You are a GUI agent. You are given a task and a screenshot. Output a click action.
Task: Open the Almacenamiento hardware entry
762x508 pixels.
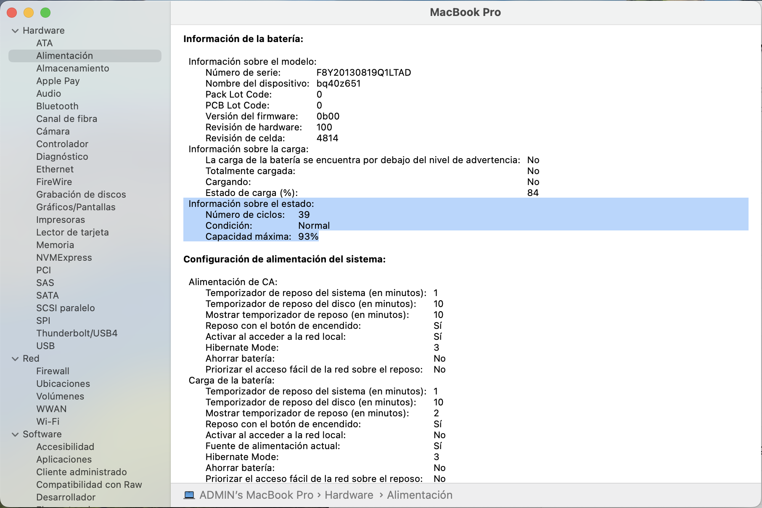72,68
